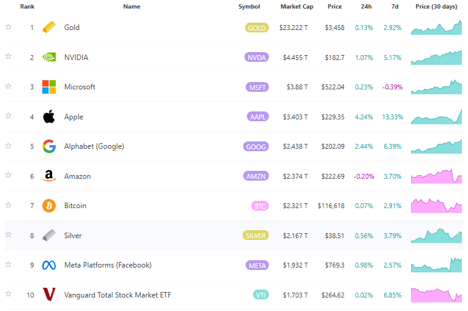Click the Bitcoin logo icon
The width and height of the screenshot is (468, 311).
coord(49,206)
